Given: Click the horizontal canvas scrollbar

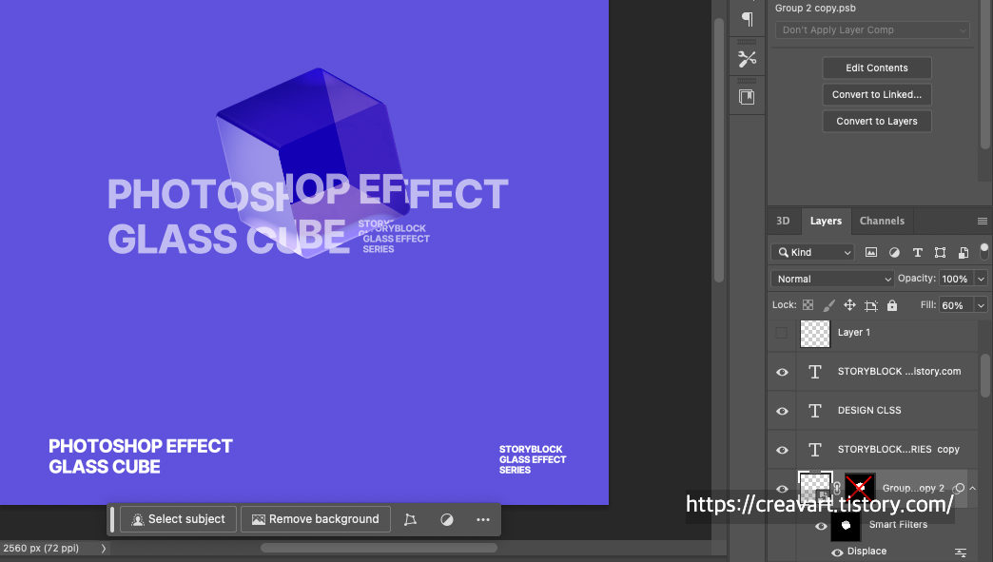Looking at the screenshot, I should coord(379,548).
